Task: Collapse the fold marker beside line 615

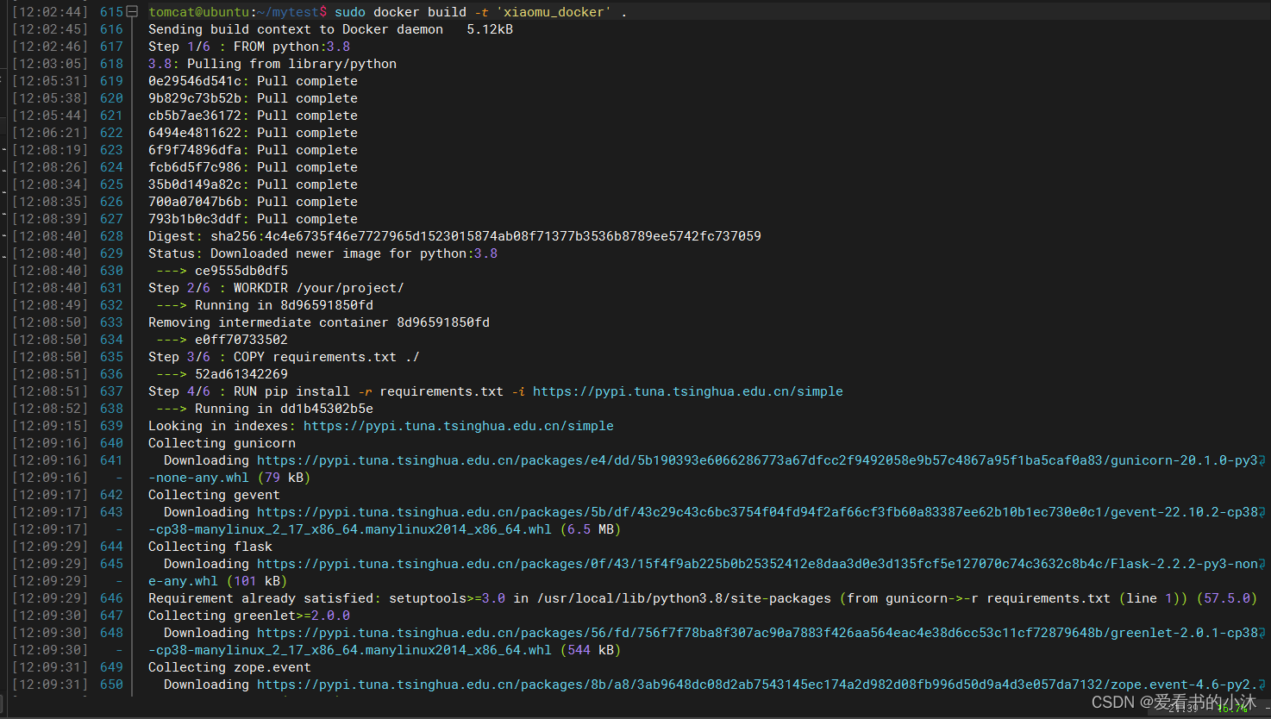Action: [132, 12]
